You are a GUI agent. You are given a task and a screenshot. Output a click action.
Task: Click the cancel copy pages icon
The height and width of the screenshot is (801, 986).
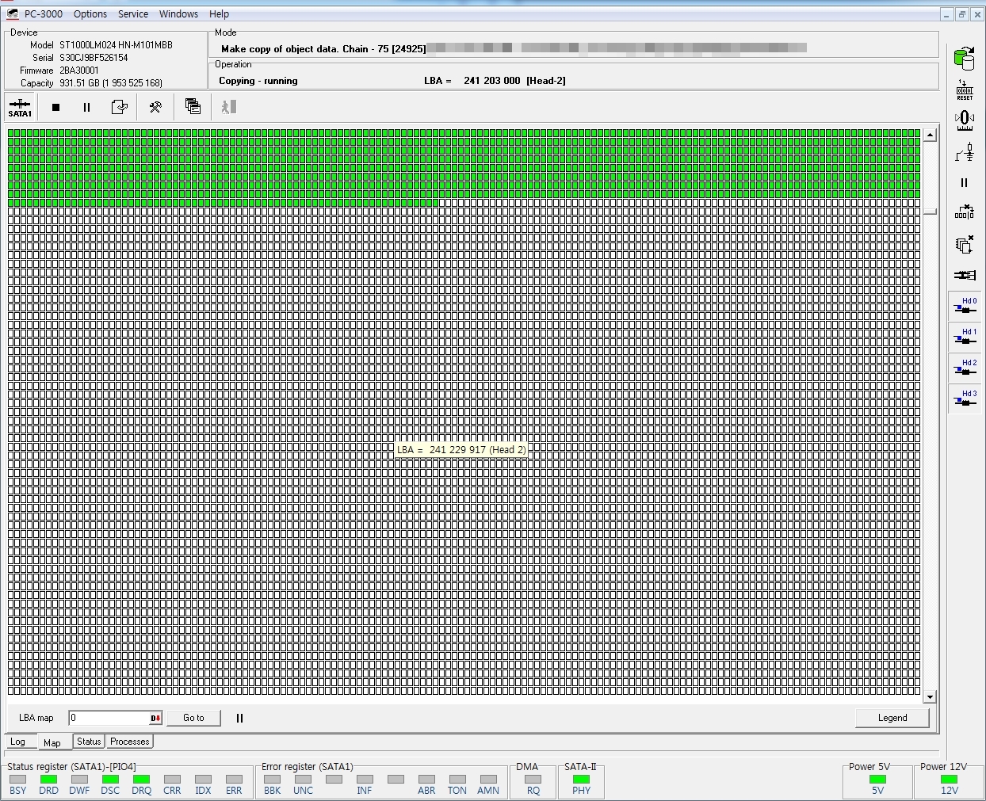click(x=965, y=244)
